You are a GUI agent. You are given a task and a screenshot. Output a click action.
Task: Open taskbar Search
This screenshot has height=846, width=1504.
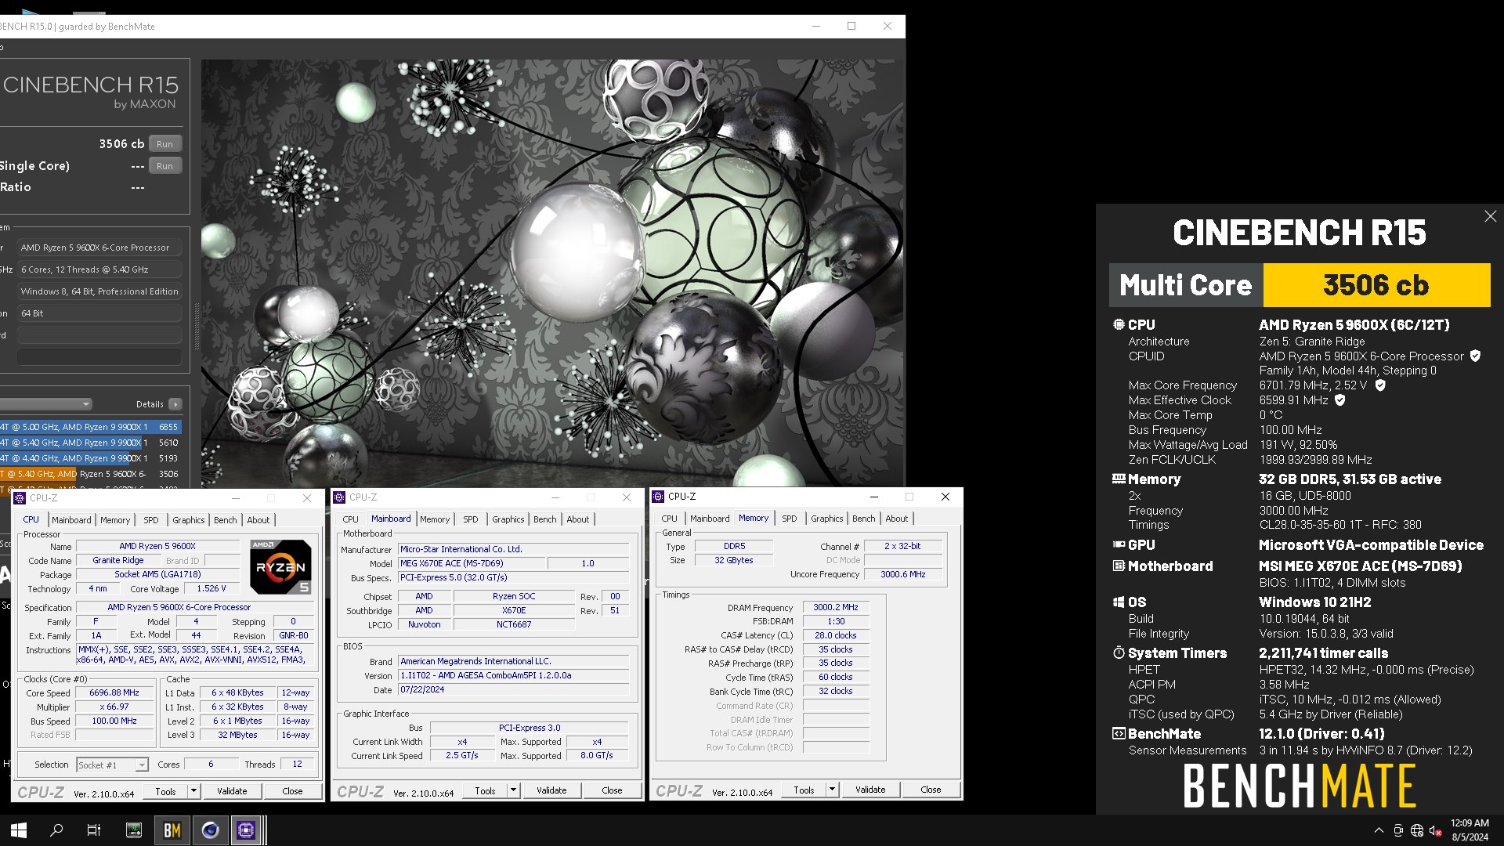[x=56, y=830]
